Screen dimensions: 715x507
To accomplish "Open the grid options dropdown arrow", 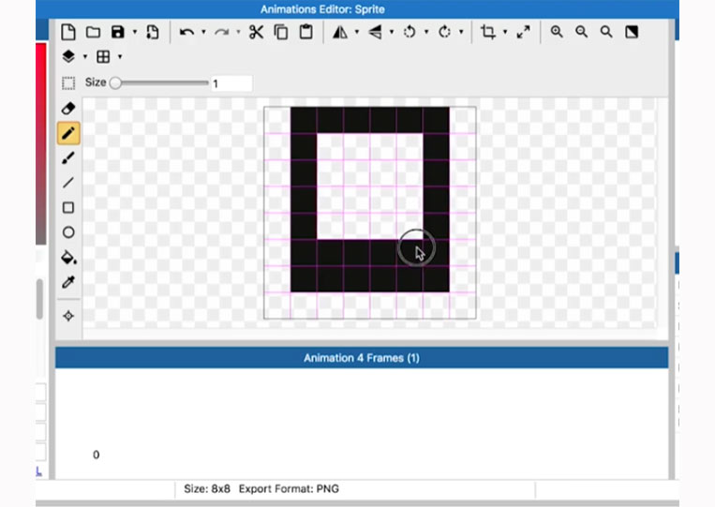I will (120, 56).
